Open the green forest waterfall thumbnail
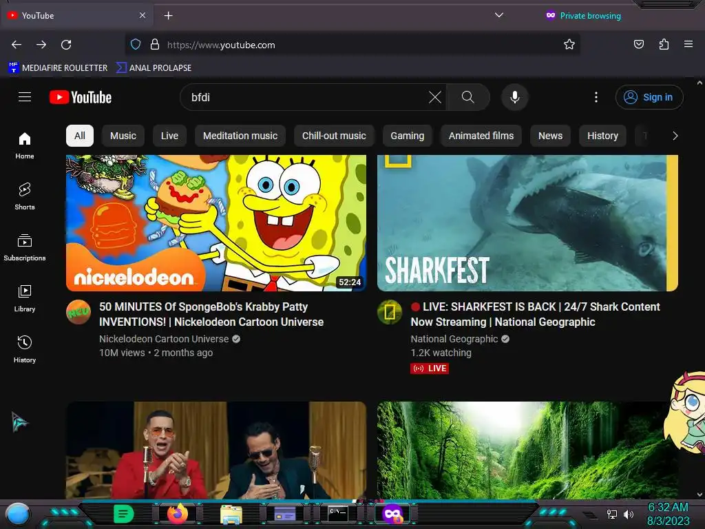Viewport: 705px width, 529px height. pyautogui.click(x=527, y=450)
